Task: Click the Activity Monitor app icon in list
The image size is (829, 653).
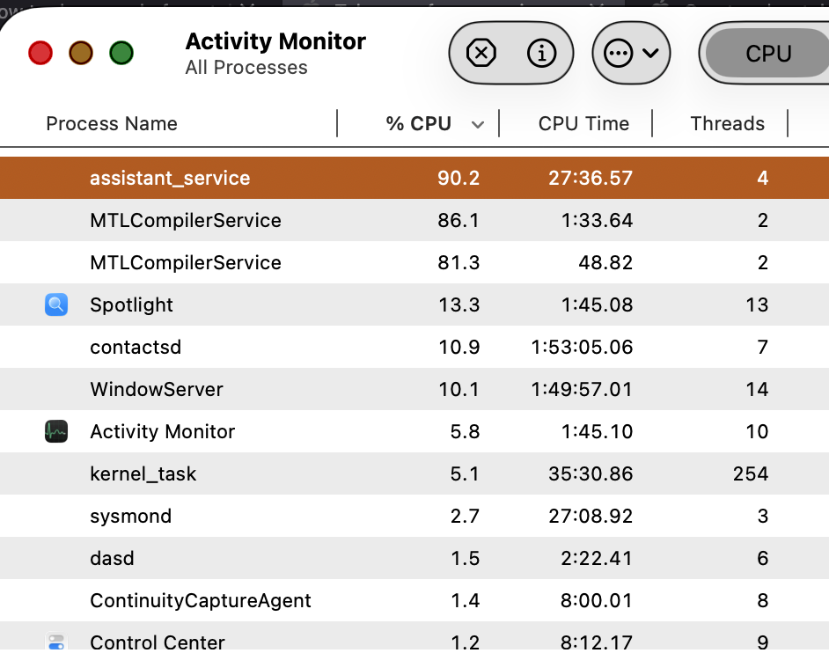Action: (x=56, y=432)
